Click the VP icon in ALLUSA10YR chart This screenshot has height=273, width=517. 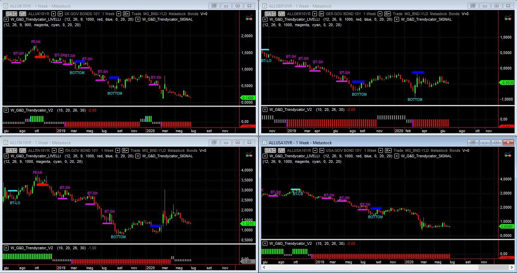click(x=281, y=150)
